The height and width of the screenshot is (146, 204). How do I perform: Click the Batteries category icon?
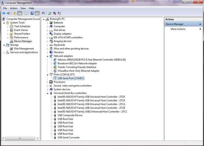coord(51,23)
